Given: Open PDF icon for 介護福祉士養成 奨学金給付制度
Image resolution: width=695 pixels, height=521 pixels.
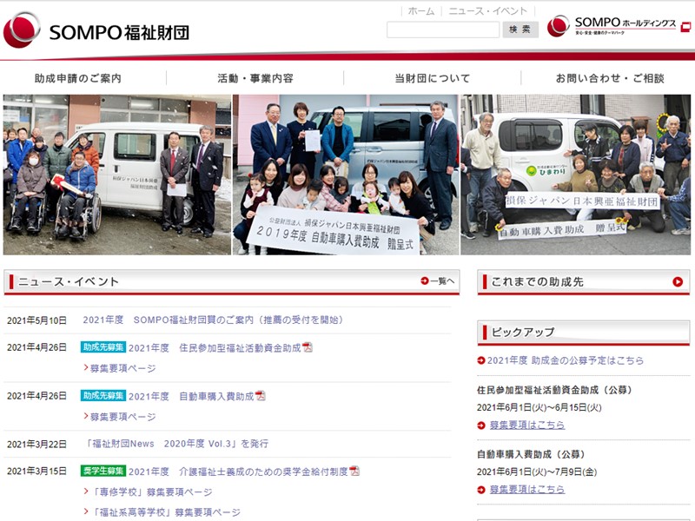Looking at the screenshot, I should coord(354,471).
